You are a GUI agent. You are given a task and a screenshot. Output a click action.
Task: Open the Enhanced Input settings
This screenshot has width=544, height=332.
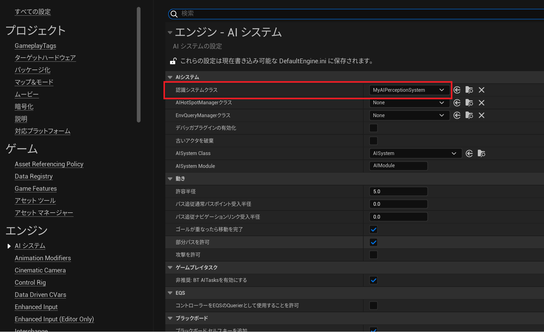36,307
